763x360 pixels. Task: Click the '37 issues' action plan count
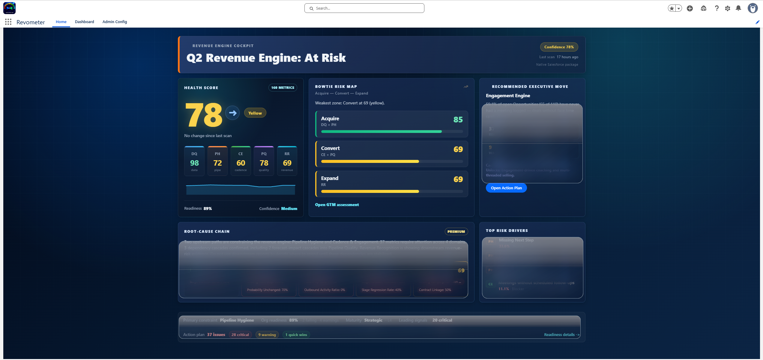coord(216,335)
